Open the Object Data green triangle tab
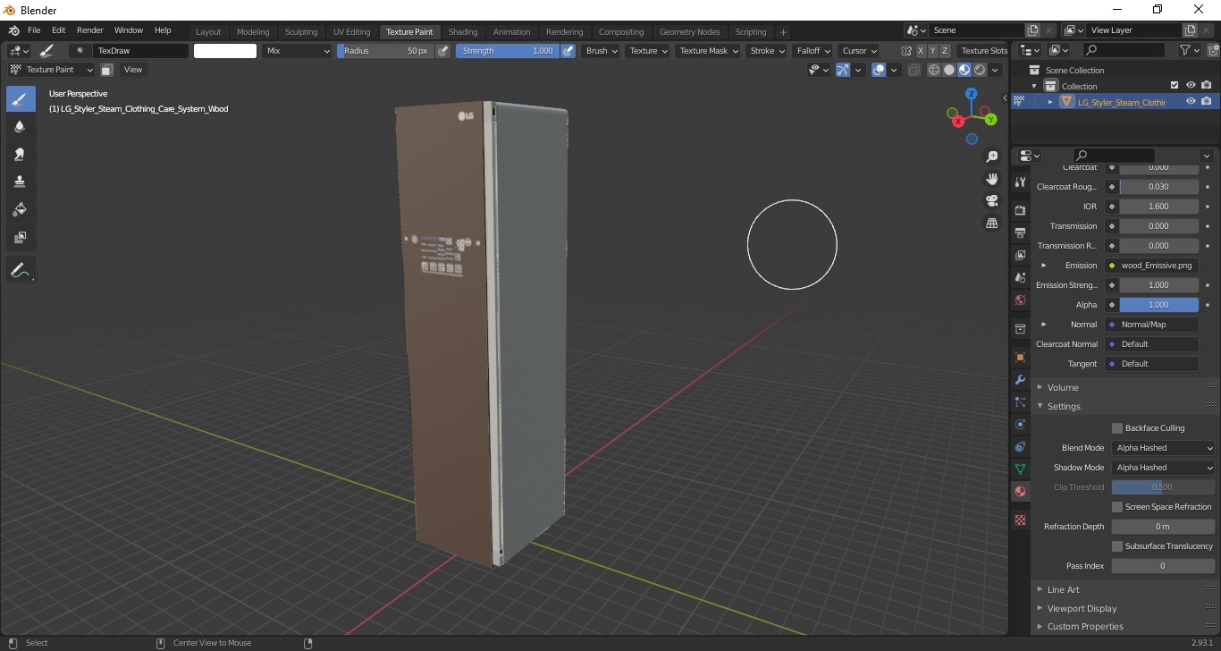The height and width of the screenshot is (651, 1221). point(1020,469)
